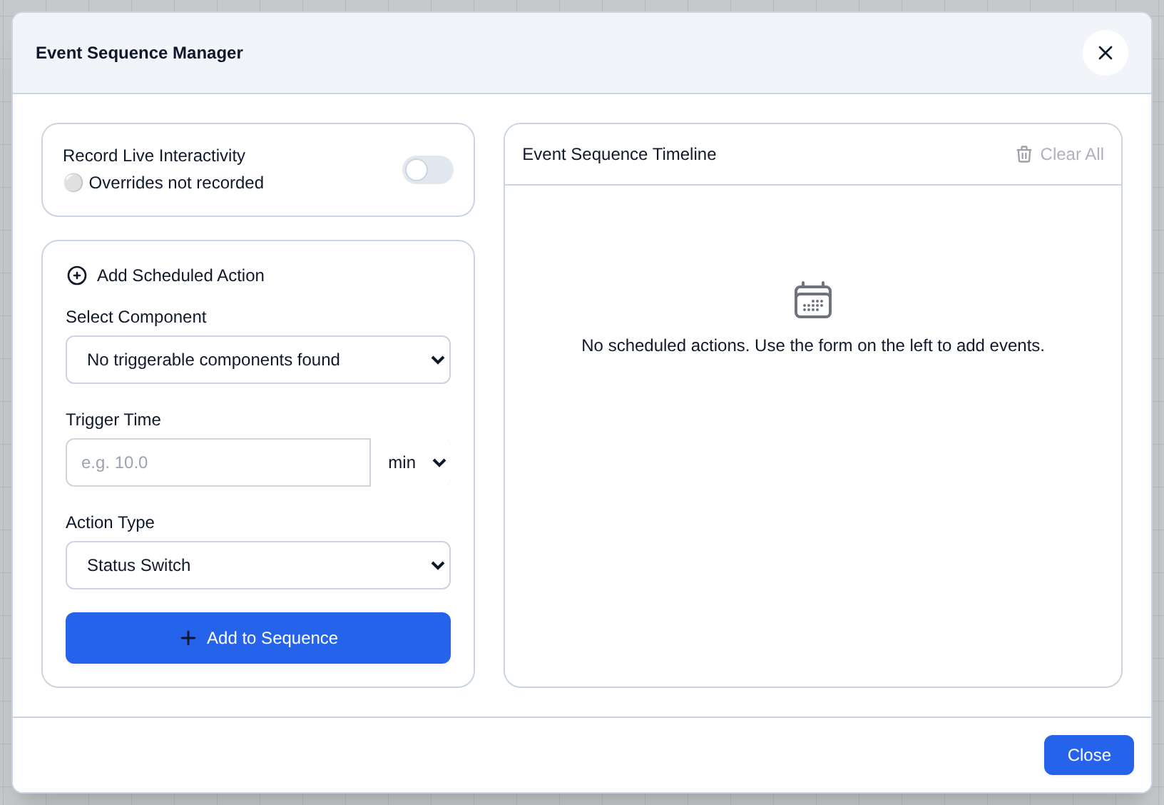Click the circled plus icon beside Add Scheduled Action
1164x805 pixels.
coord(77,275)
